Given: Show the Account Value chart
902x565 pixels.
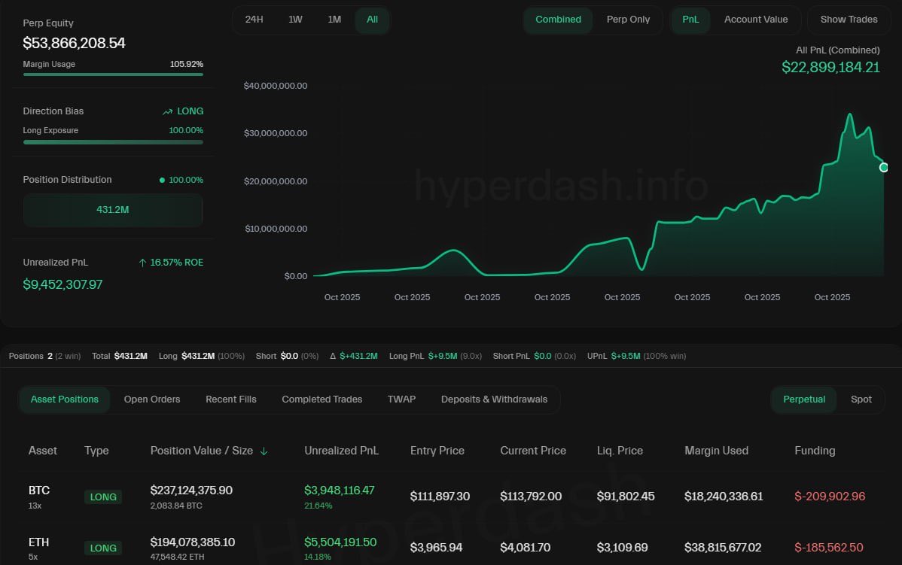Looking at the screenshot, I should [x=755, y=20].
